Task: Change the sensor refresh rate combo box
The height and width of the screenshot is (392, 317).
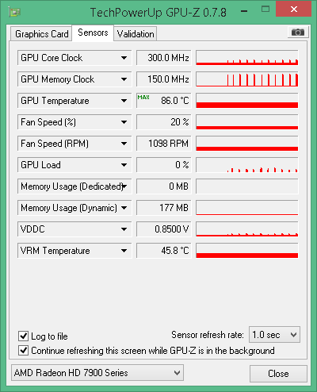Action: [x=274, y=335]
